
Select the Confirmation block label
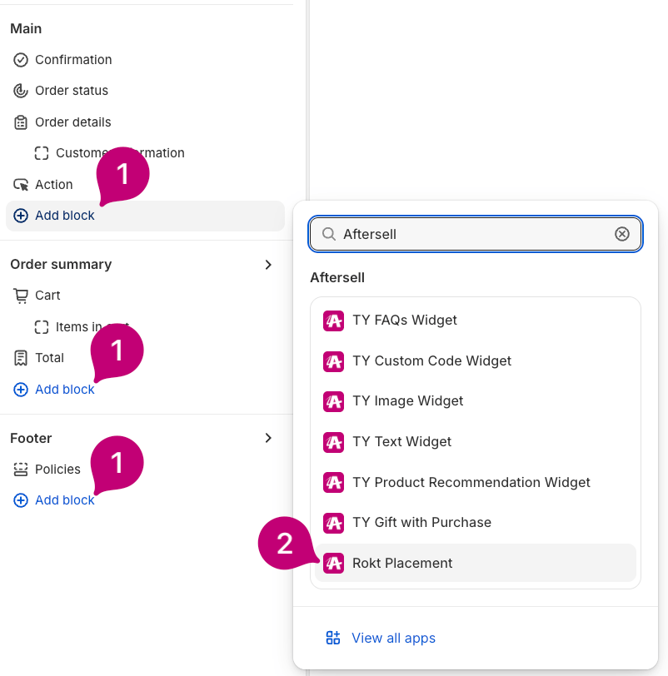73,59
